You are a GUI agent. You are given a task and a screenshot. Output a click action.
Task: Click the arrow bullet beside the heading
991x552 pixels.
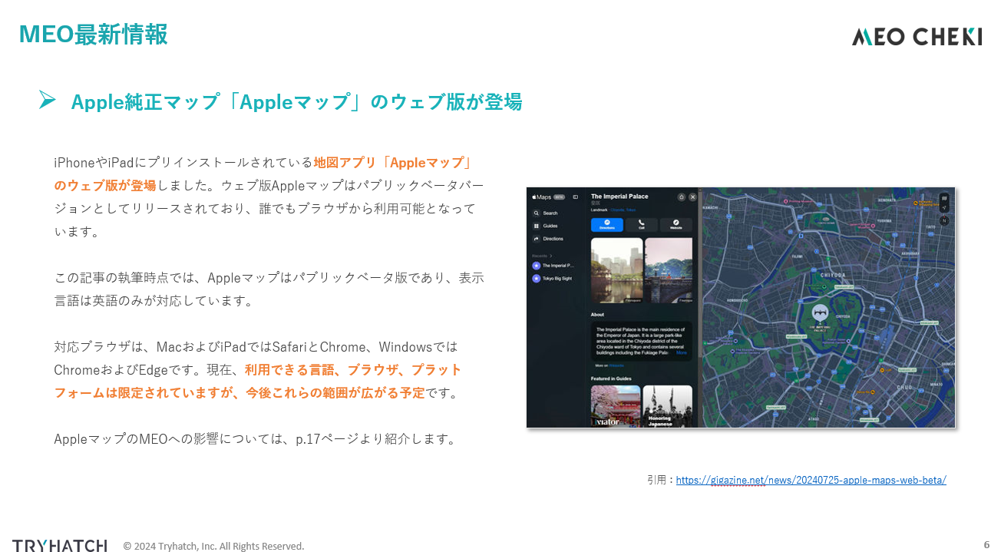click(48, 100)
